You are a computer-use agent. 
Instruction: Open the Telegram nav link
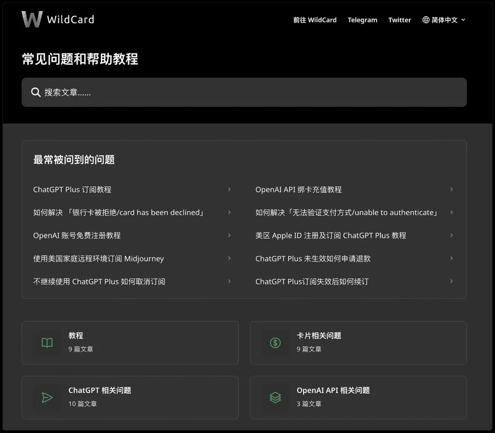point(362,20)
